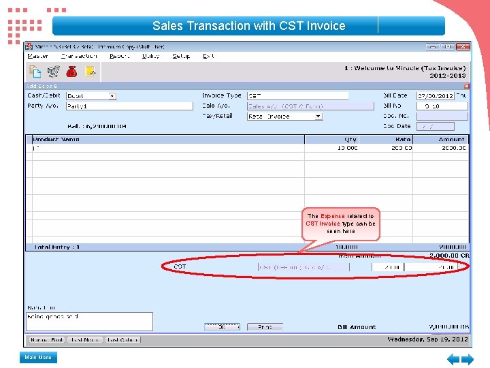Click the Qty column header
The image size is (490, 368).
(331, 139)
